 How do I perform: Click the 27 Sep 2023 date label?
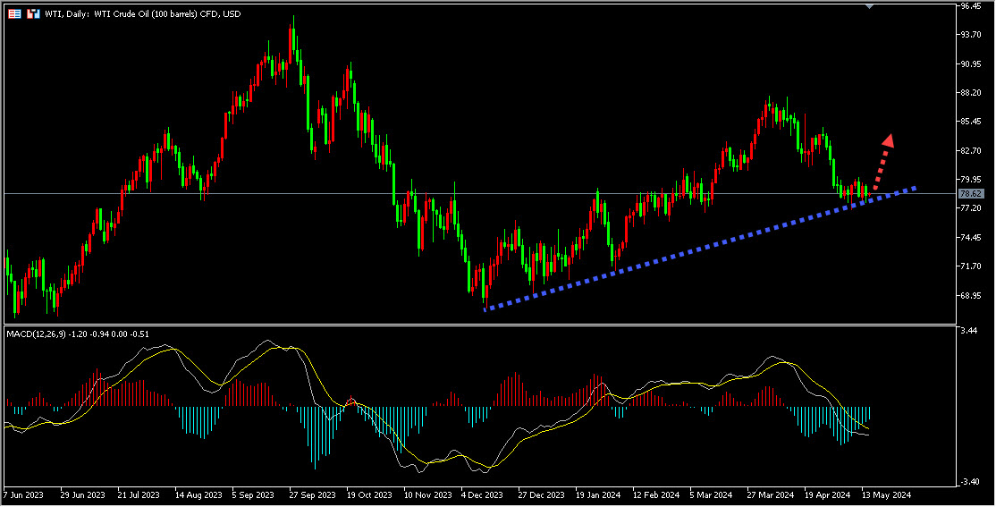(312, 494)
